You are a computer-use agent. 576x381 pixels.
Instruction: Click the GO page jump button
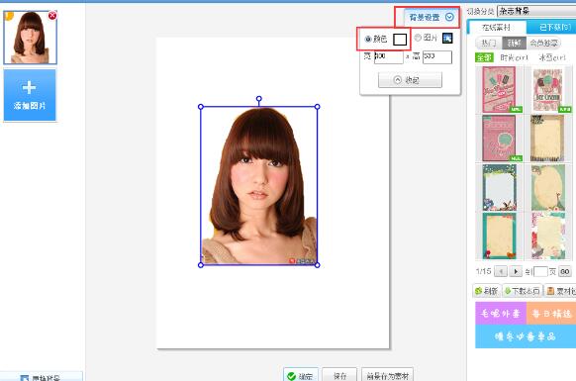tap(565, 271)
